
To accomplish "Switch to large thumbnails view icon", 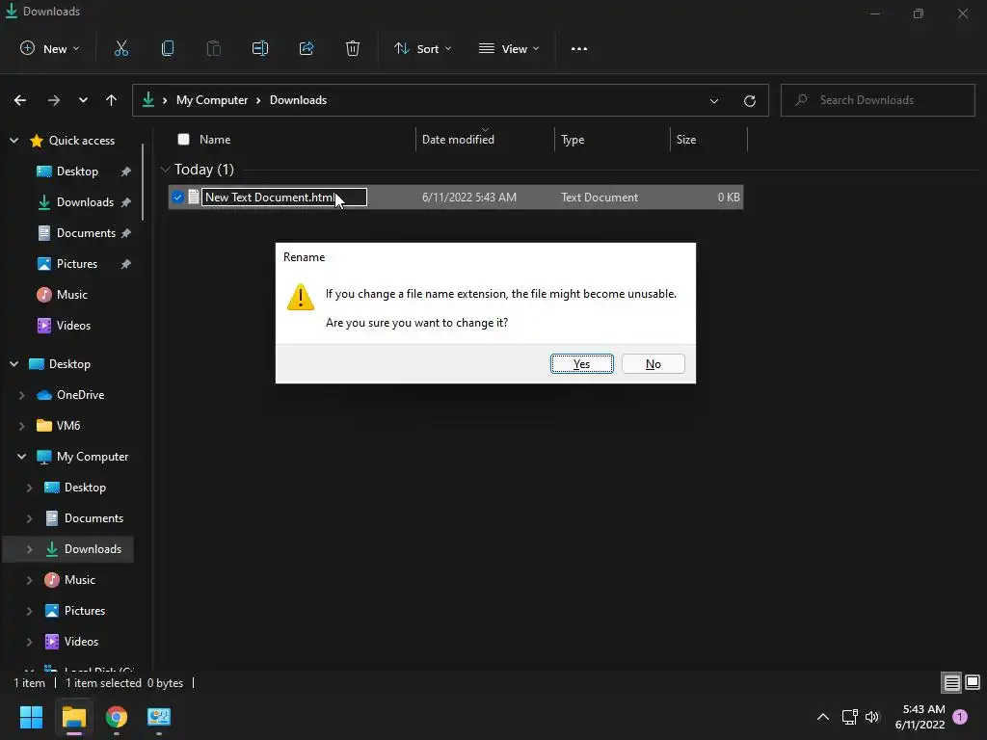I will tap(973, 683).
